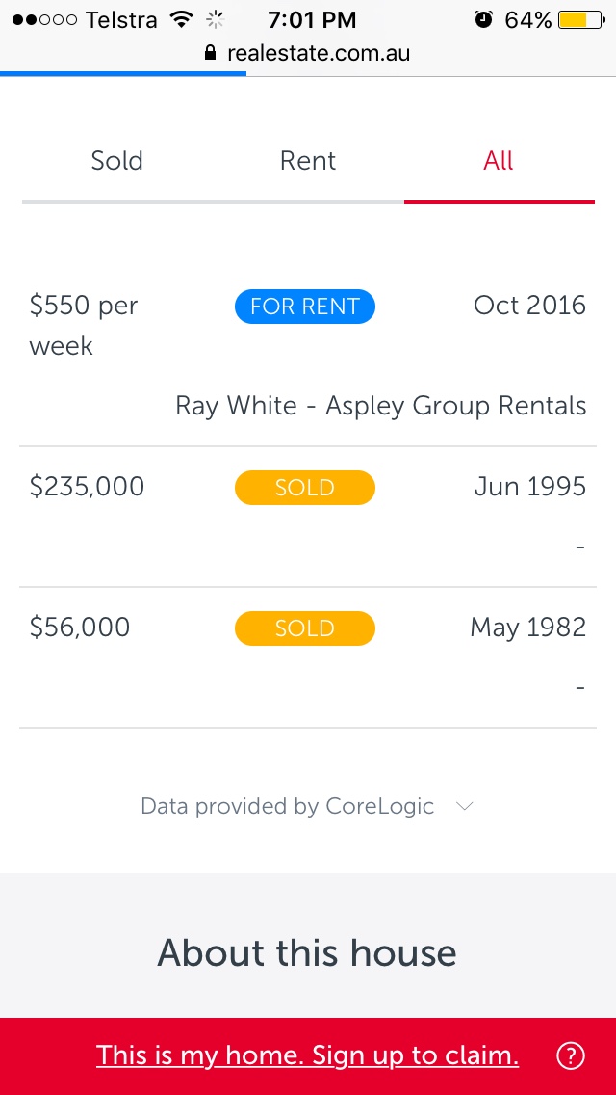Open the realestate.com.au address bar
The height and width of the screenshot is (1095, 616).
pyautogui.click(x=318, y=53)
